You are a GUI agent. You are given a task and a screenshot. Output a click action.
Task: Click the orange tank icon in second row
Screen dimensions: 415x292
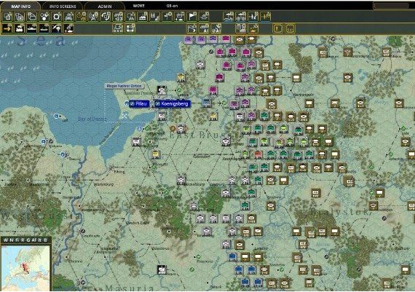point(253,28)
